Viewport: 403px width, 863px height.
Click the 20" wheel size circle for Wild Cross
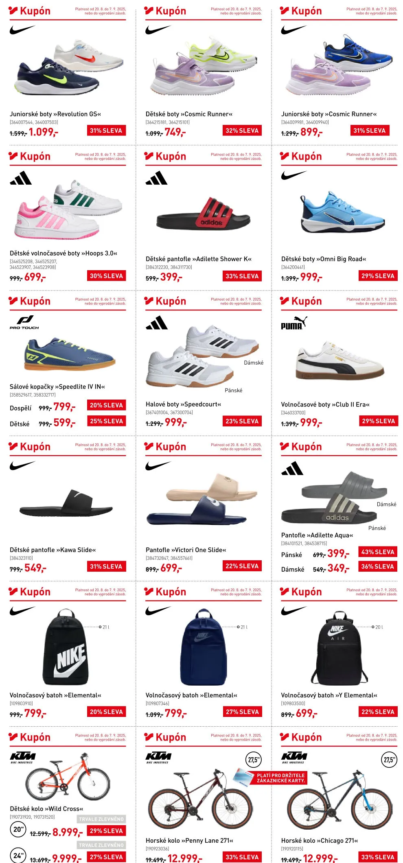coord(18,829)
